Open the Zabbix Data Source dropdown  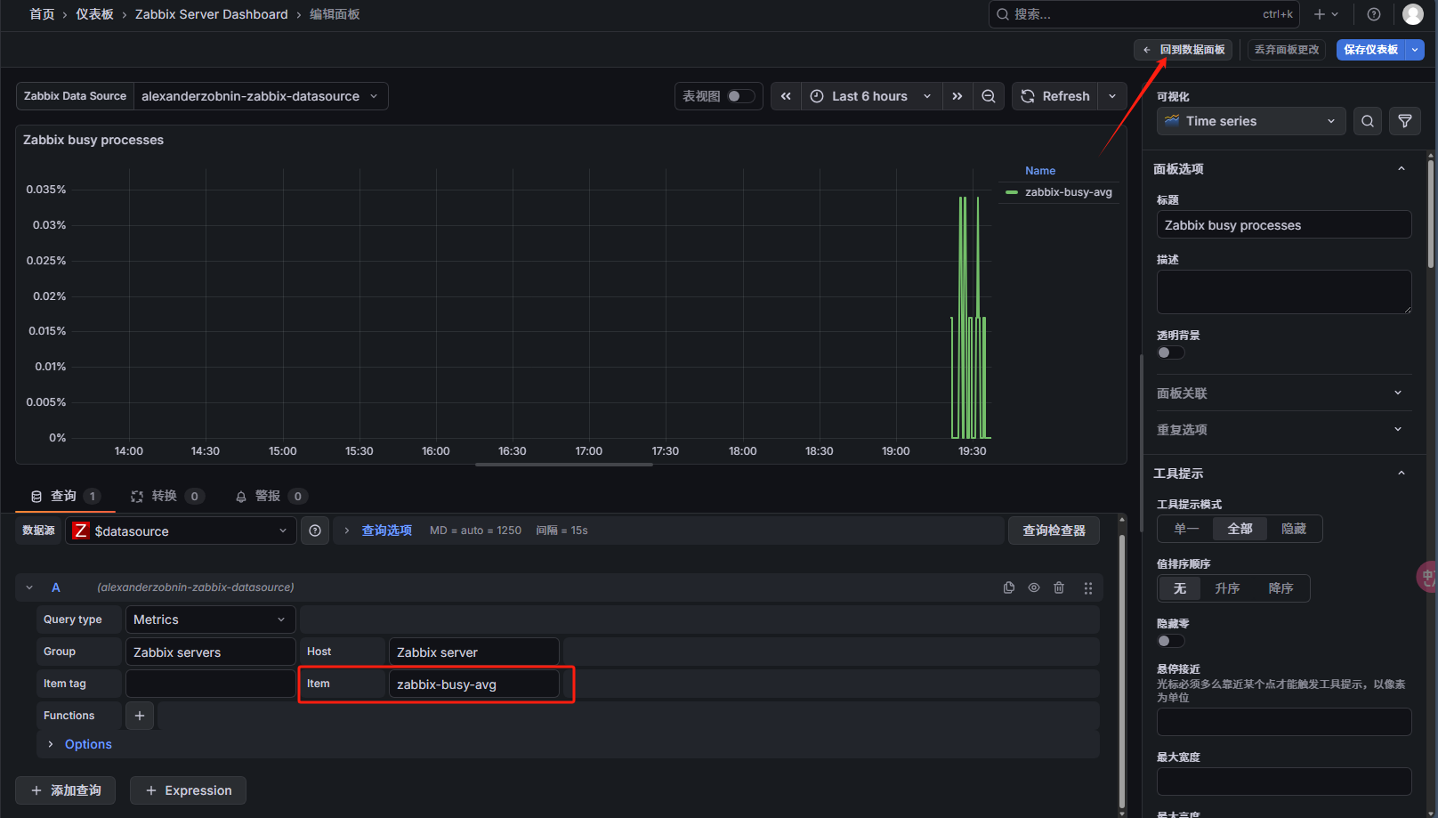point(261,96)
